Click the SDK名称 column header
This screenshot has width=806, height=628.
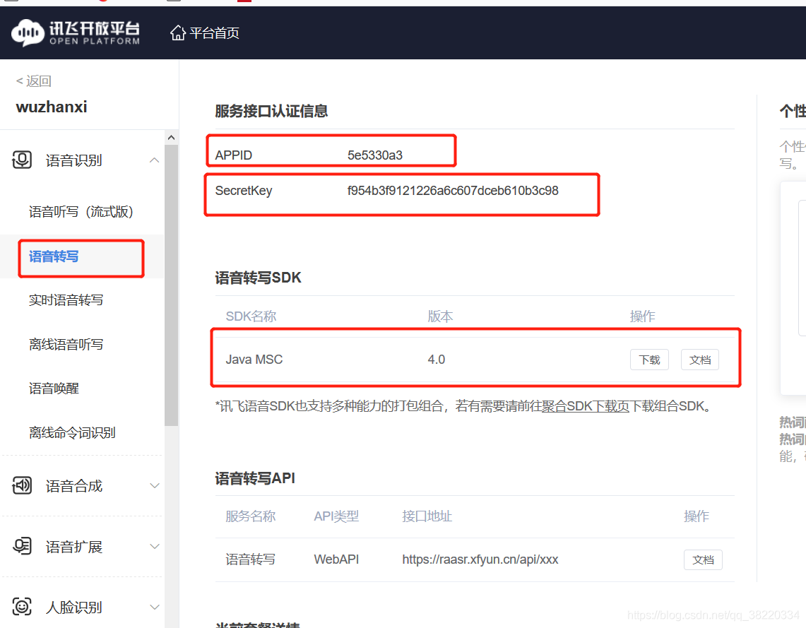click(x=251, y=316)
